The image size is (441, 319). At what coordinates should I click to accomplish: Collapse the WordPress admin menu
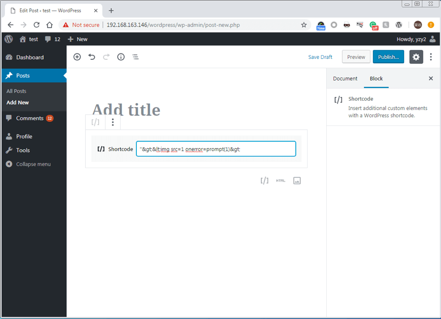33,164
